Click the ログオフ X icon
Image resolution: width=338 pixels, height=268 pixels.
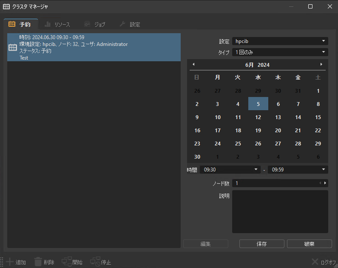click(x=315, y=262)
